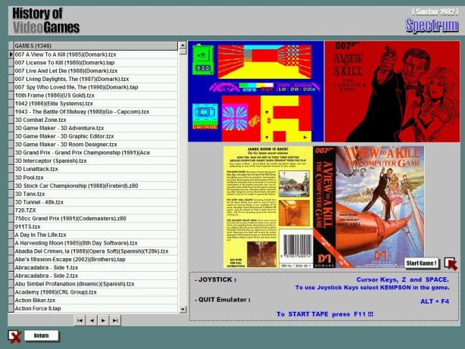This screenshot has width=465, height=349.
Task: Select Abracadabra - Side 1.tzx
Action: [95, 267]
